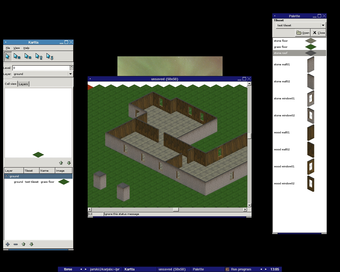Screen dimensions: 340x272
Task: Click the blue plus icon below layer list
Action: 8,244
